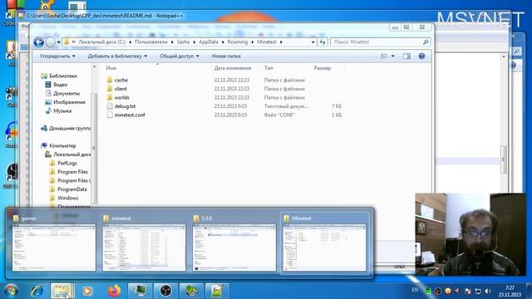Screen dimensions: 532x299
Task: Open PerfLogs folder in tree
Action: (67, 164)
